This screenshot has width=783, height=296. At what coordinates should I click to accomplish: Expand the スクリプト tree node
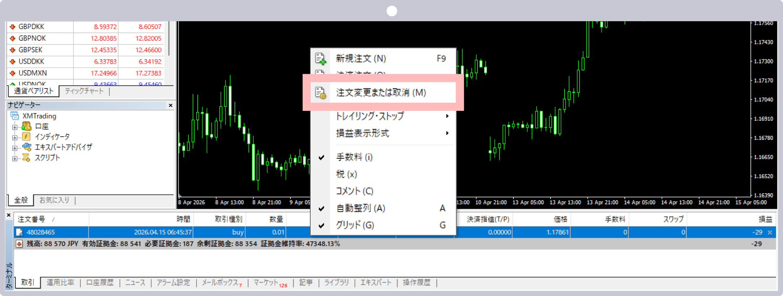click(x=15, y=159)
